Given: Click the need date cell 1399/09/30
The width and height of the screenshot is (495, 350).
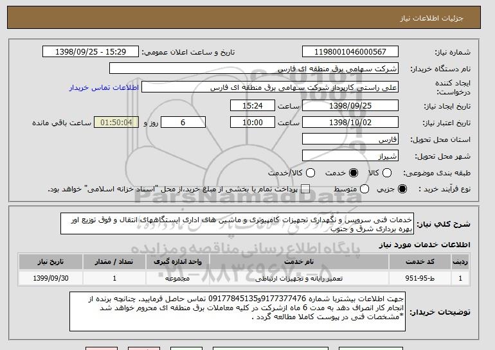Looking at the screenshot, I should pos(51,279).
